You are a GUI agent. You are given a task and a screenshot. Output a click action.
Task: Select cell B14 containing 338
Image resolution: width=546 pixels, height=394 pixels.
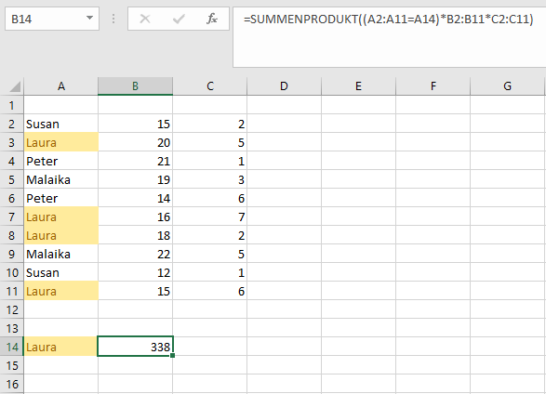coord(136,347)
